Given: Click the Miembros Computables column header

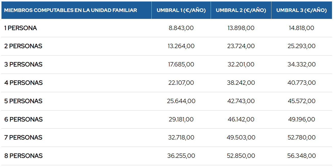Looking at the screenshot, I should point(70,10).
